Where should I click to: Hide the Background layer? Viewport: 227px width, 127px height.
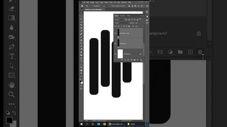[115, 54]
